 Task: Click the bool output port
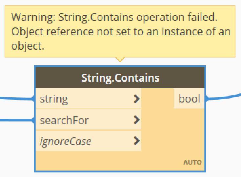coord(189,99)
